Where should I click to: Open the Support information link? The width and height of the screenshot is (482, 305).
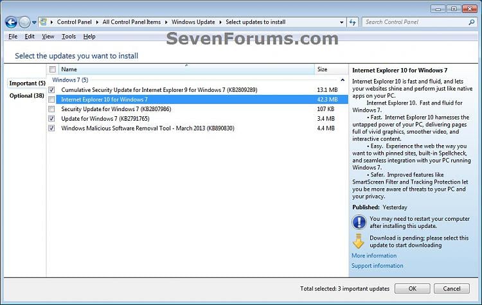click(x=377, y=266)
